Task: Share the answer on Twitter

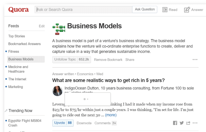Action: coord(181,123)
